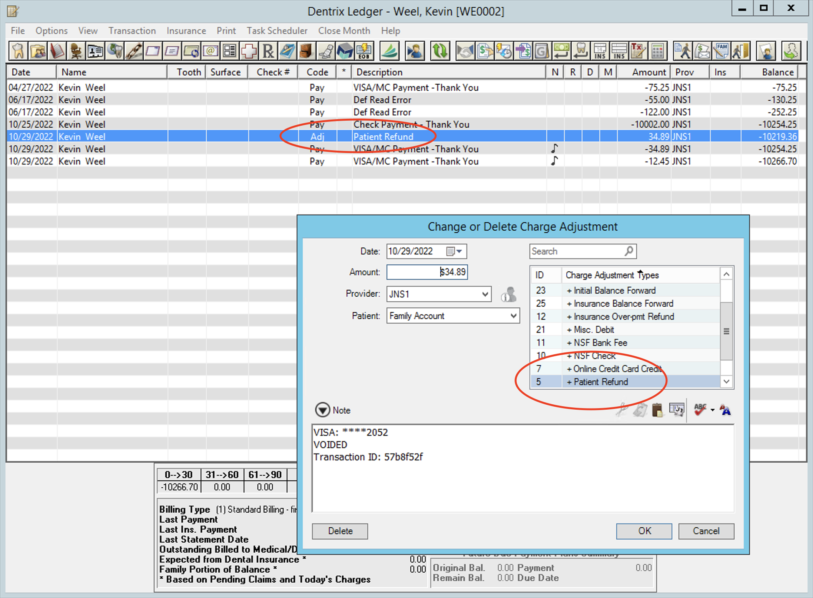Expand the Patient Family Account dropdown
The image size is (813, 598).
(513, 316)
